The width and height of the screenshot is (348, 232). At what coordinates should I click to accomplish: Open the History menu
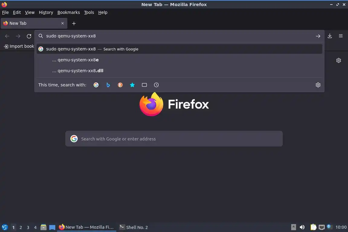(46, 12)
